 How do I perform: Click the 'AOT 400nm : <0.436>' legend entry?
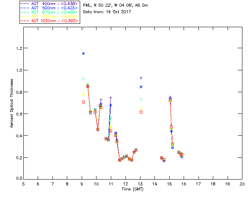(49, 3)
